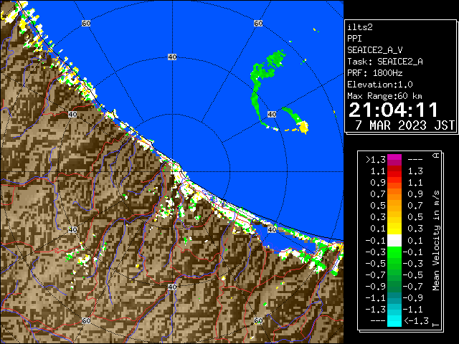Image resolution: width=459 pixels, height=344 pixels.
Task: Click the 40 range label directly south of center
Action: click(x=172, y=287)
